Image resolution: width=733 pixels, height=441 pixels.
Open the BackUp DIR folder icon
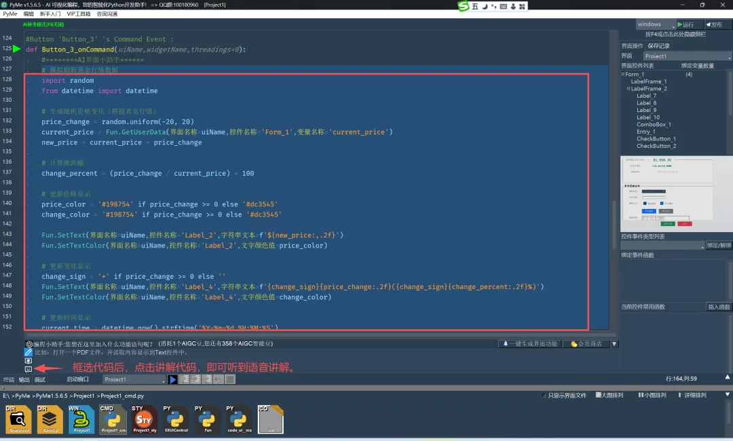50,419
